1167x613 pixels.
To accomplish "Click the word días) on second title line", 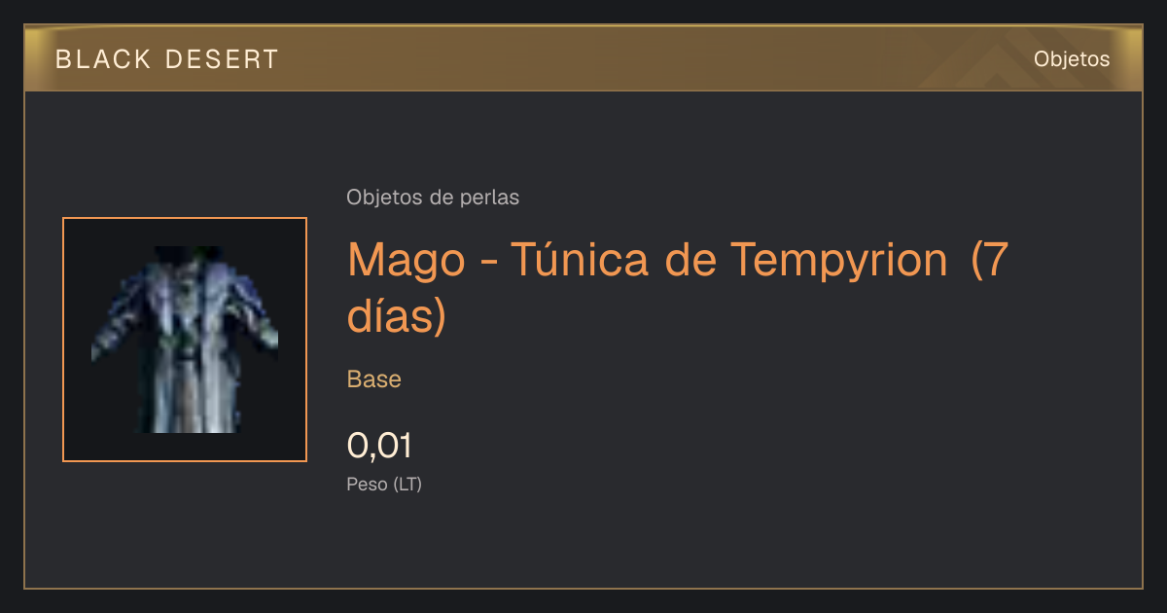I will tap(397, 317).
